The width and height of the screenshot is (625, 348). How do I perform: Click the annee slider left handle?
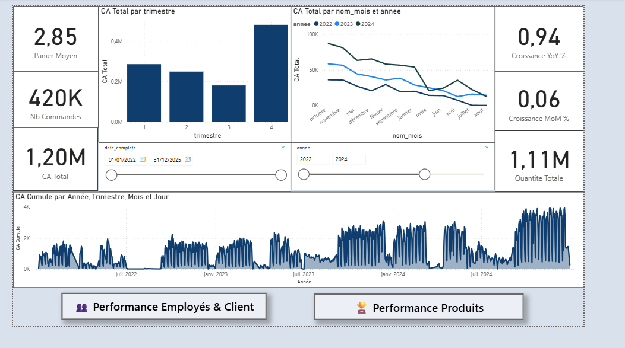pyautogui.click(x=304, y=174)
